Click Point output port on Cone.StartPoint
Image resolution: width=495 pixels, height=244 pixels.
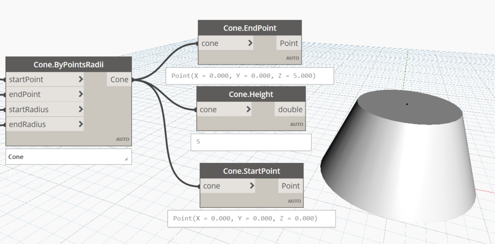click(291, 186)
